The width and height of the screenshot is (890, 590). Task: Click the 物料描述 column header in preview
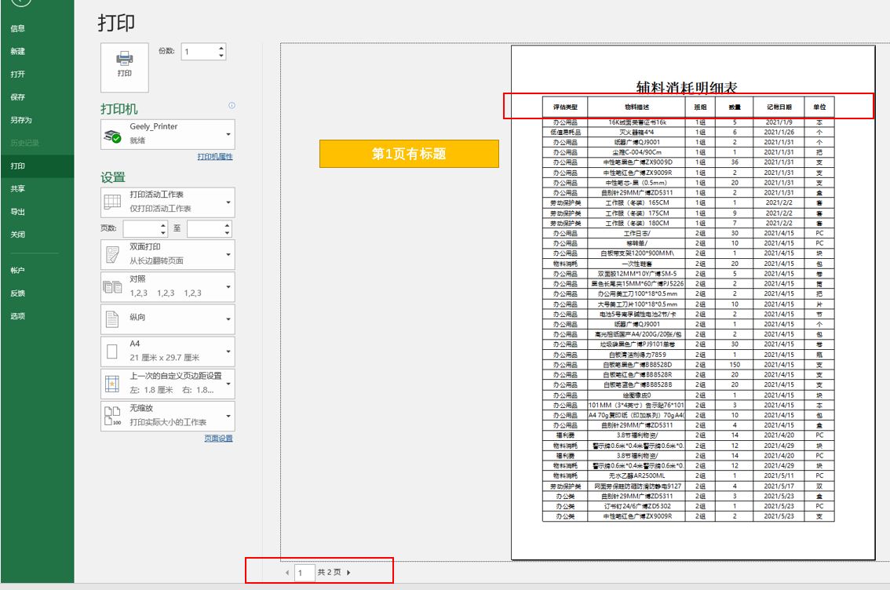[x=636, y=107]
